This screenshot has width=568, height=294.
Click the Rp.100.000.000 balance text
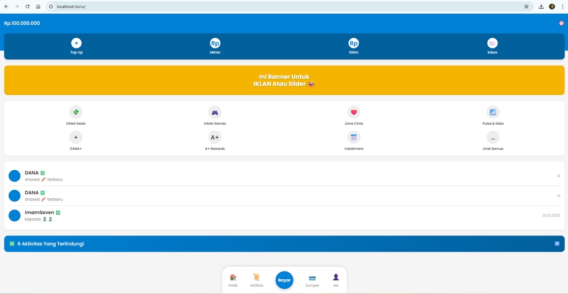(x=22, y=23)
